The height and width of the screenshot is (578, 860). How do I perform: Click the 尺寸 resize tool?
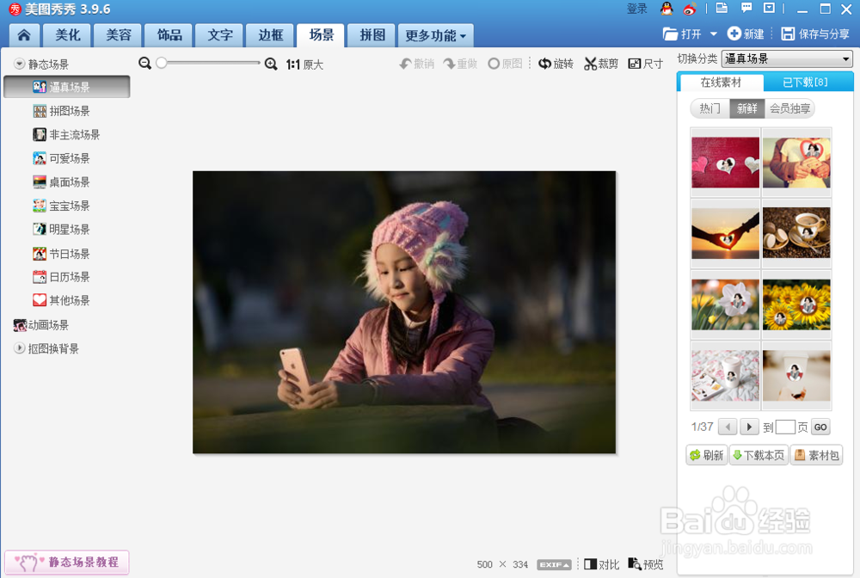coord(646,65)
